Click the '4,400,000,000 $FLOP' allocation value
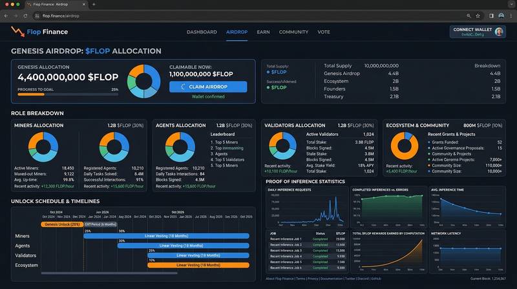Image resolution: width=517 pixels, height=289 pixels. (68, 77)
